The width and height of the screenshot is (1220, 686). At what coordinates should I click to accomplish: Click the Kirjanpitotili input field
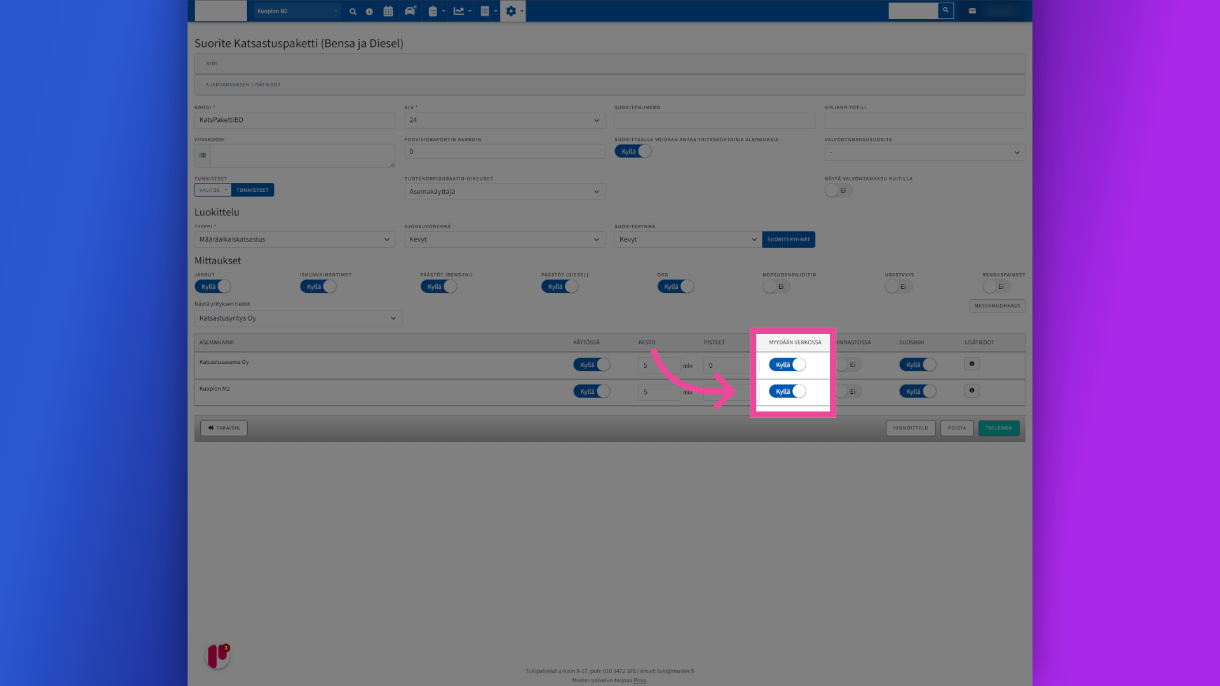[925, 120]
